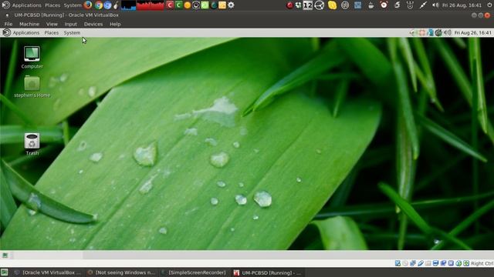The height and width of the screenshot is (277, 494).
Task: Click VirtualBox shared folders status icon
Action: coord(428,263)
